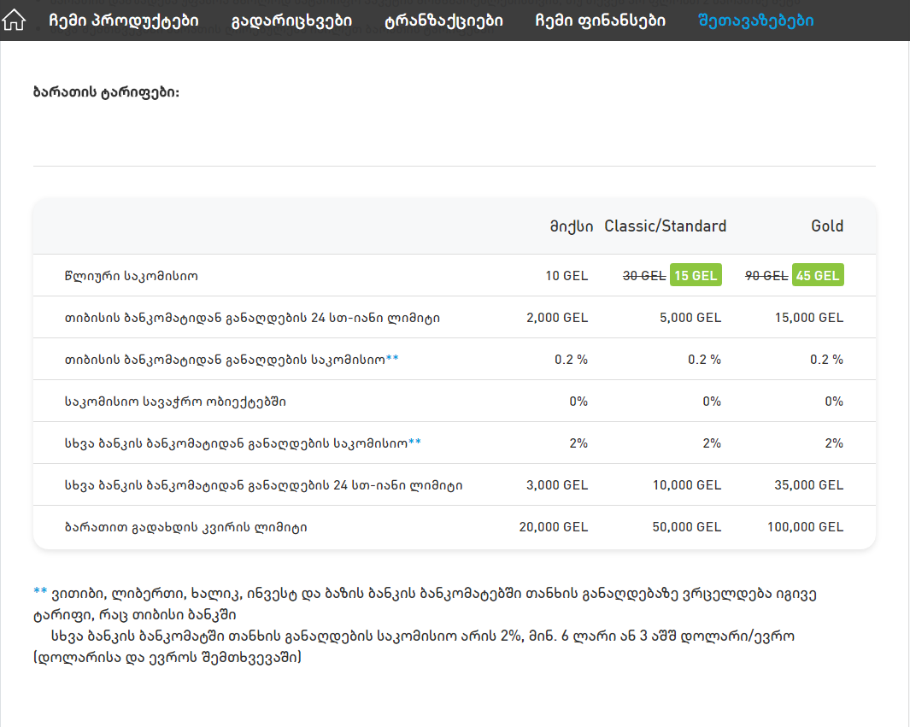Viewport: 910px width, 727px height.
Task: Select the 35,000 GEL limit value
Action: 809,485
